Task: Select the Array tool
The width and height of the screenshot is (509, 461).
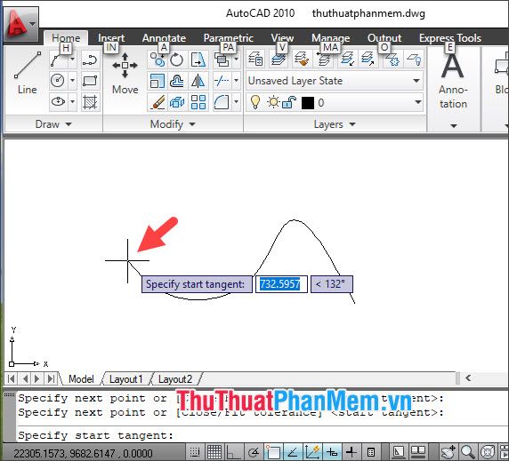Action: coord(198,102)
